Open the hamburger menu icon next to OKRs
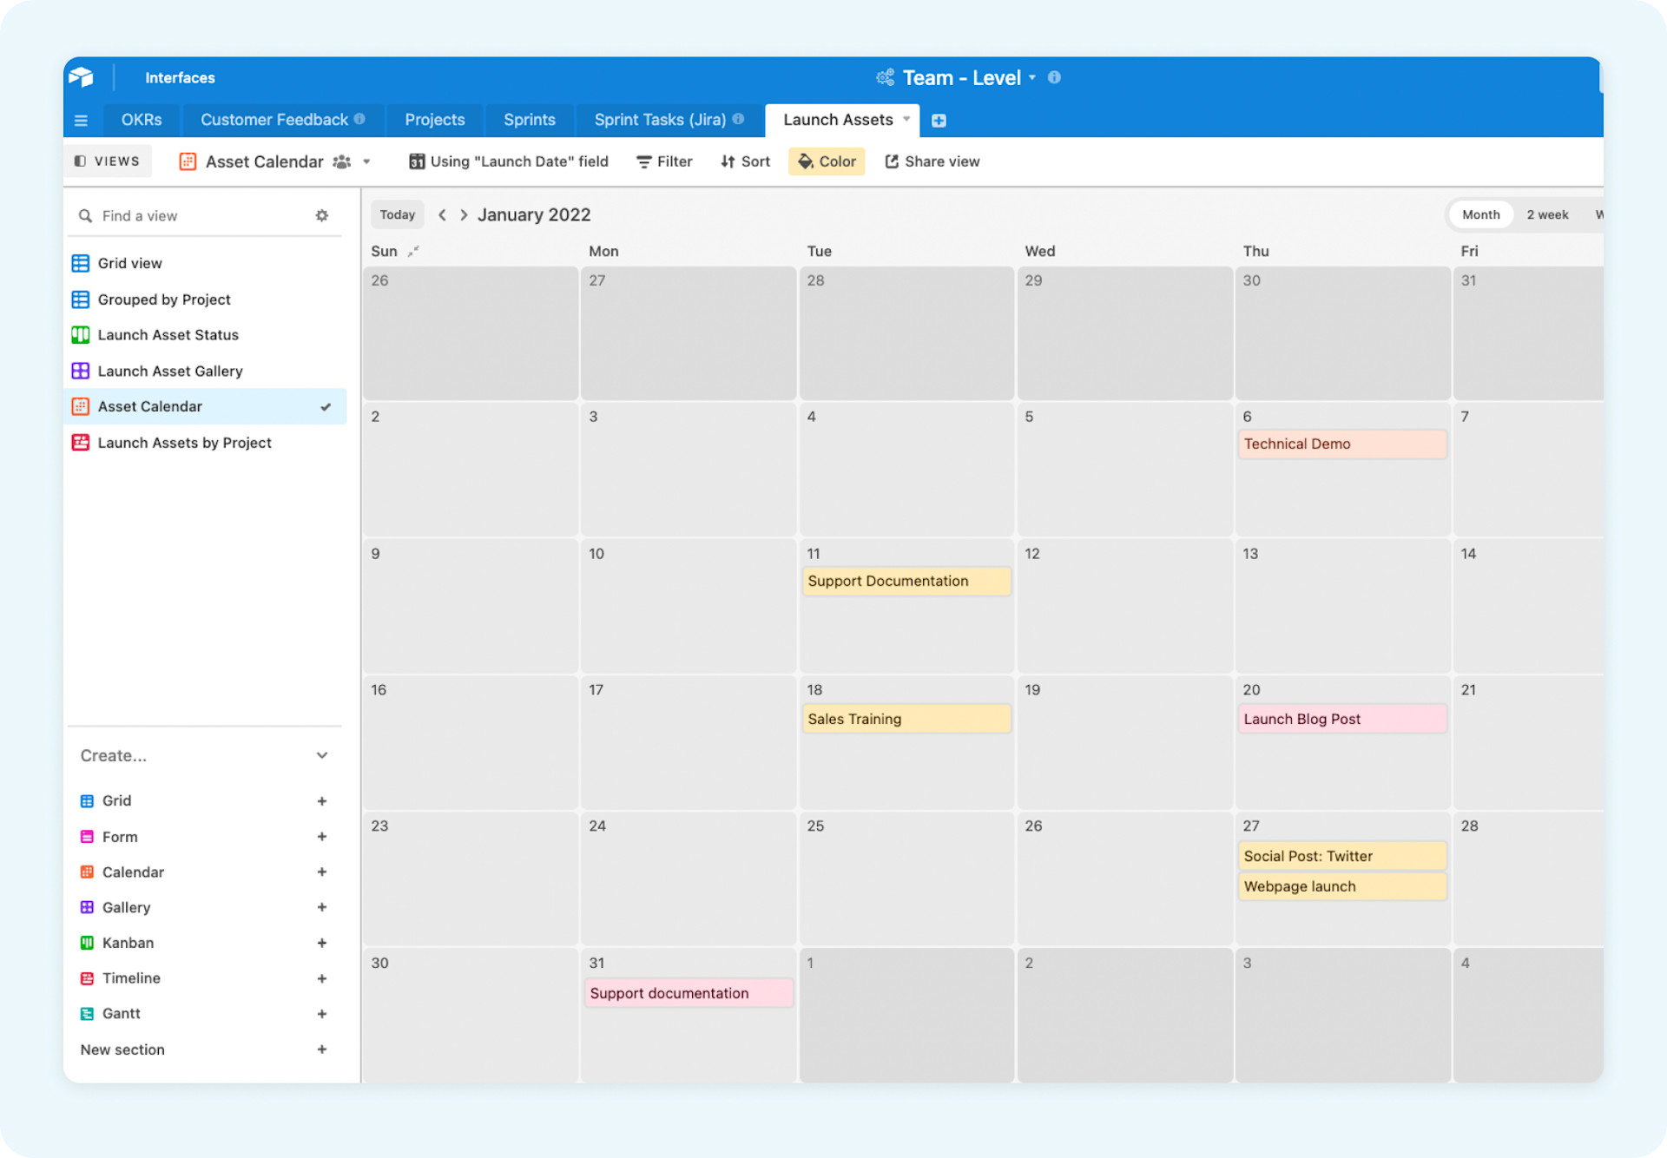Image resolution: width=1667 pixels, height=1158 pixels. 81,120
